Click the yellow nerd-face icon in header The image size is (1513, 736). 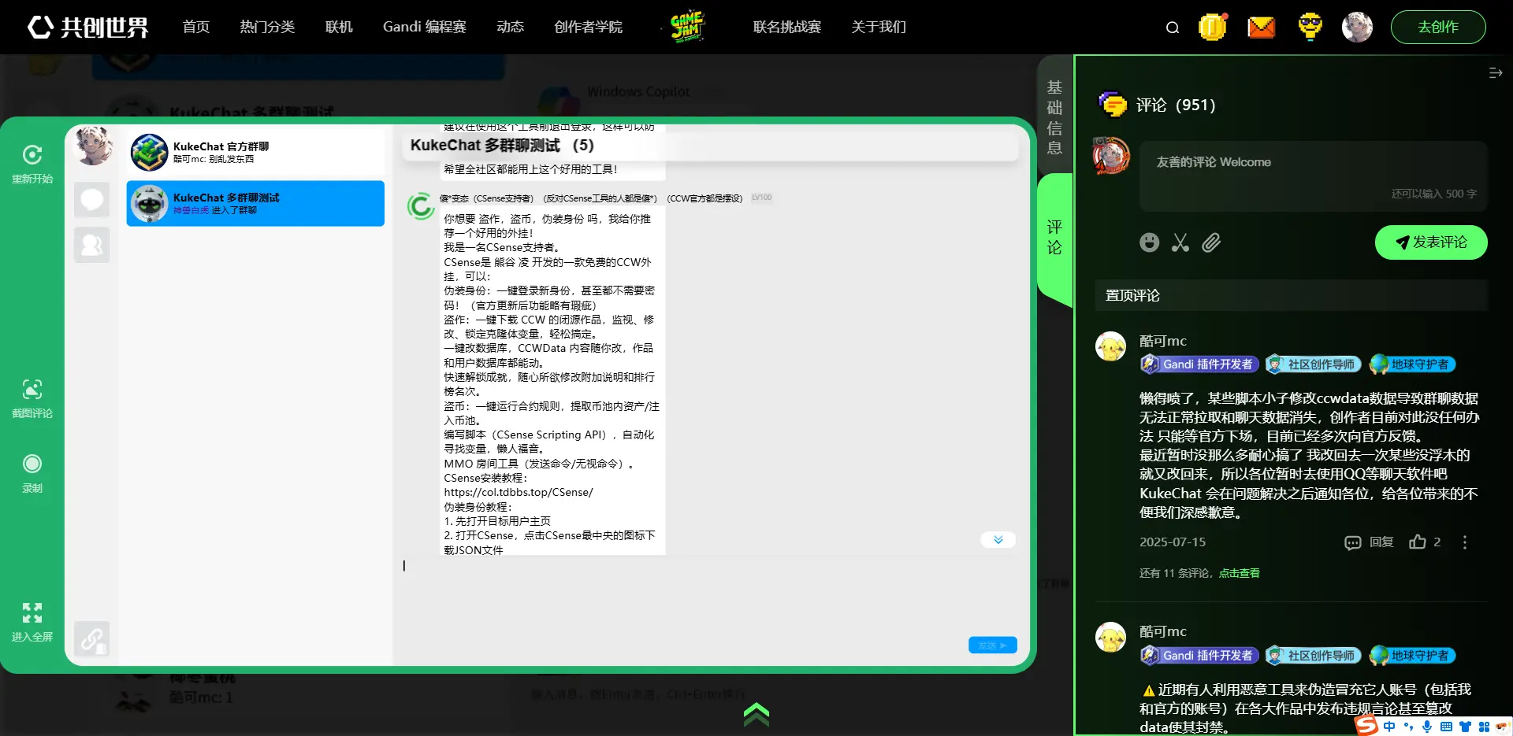pyautogui.click(x=1310, y=26)
